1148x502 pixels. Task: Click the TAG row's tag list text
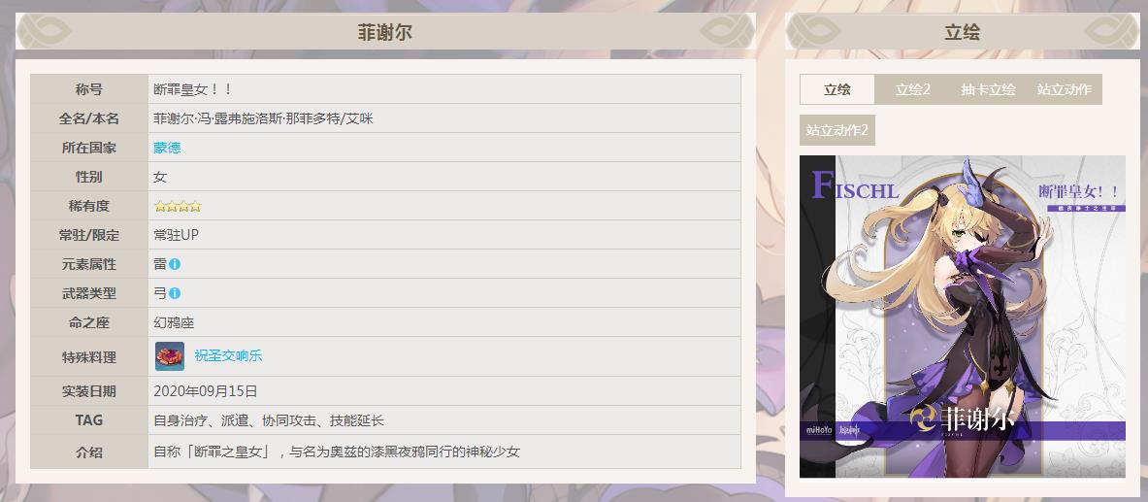pos(269,420)
